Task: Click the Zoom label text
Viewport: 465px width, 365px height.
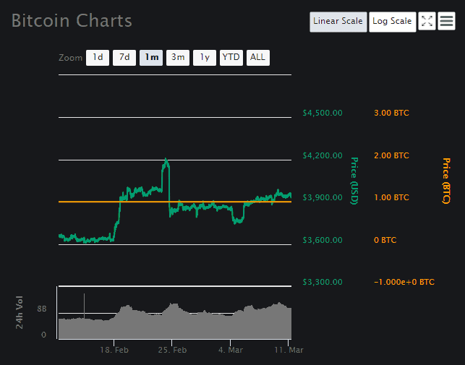Action: point(71,58)
